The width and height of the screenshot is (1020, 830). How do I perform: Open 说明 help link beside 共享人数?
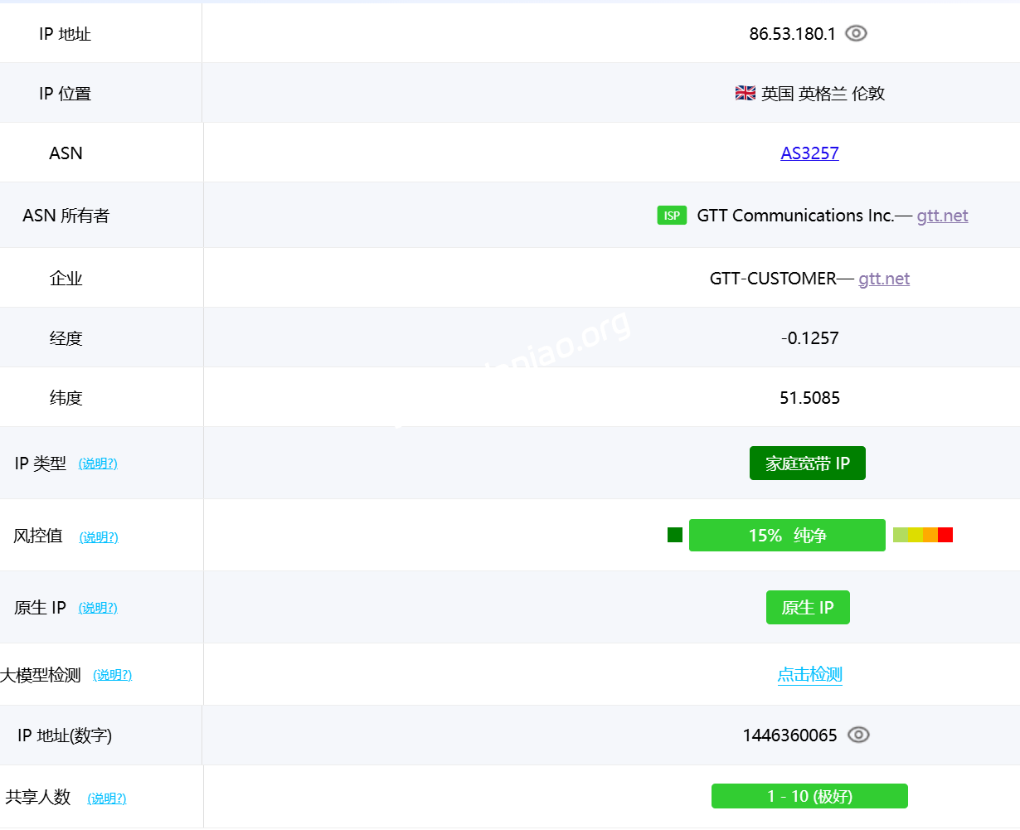coord(107,798)
